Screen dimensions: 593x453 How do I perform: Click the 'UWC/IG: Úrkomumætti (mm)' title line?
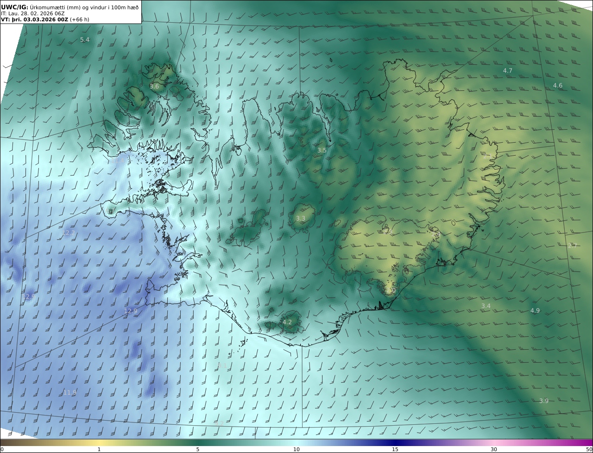coord(70,7)
